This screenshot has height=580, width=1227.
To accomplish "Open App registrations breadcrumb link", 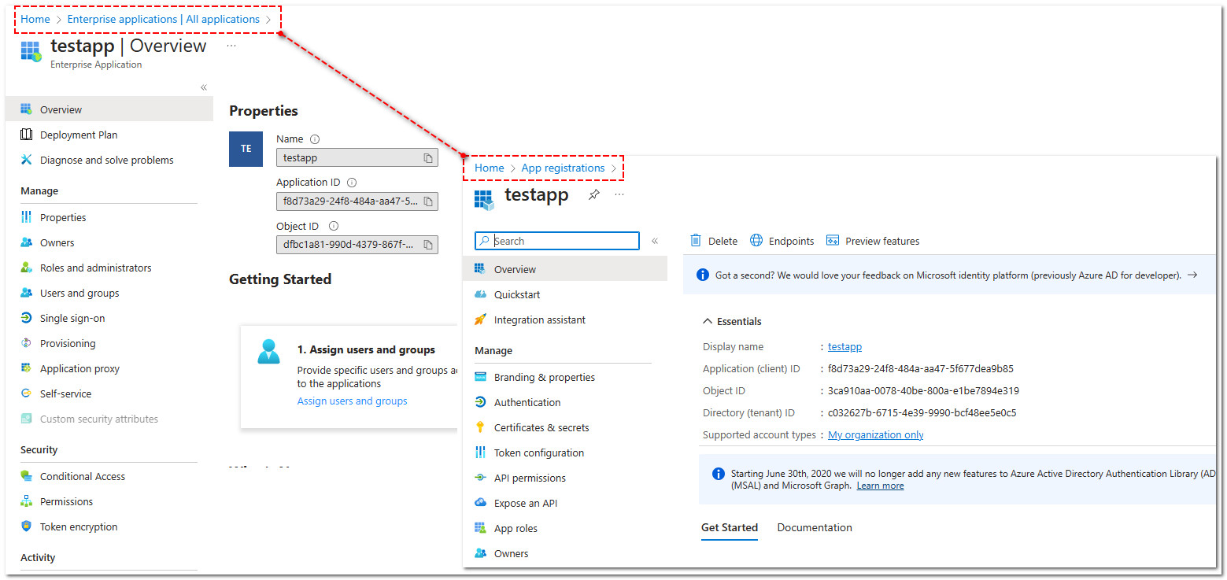I will 563,168.
